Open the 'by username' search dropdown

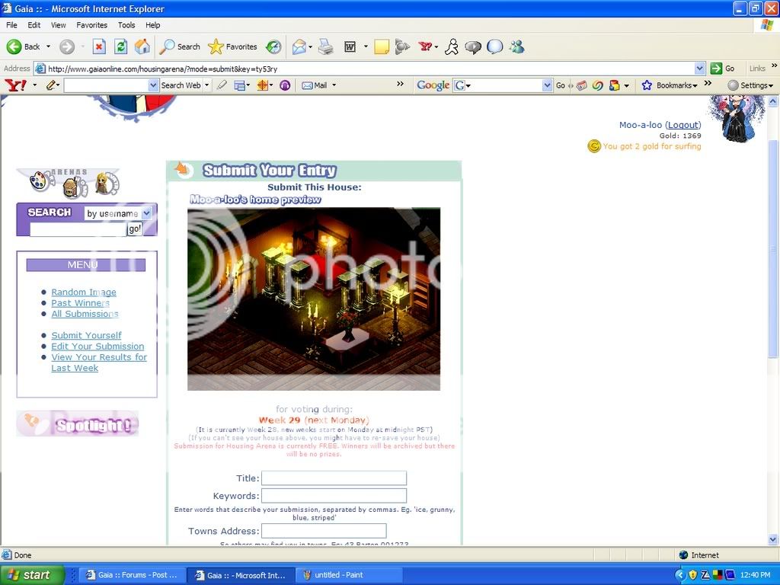(x=145, y=214)
